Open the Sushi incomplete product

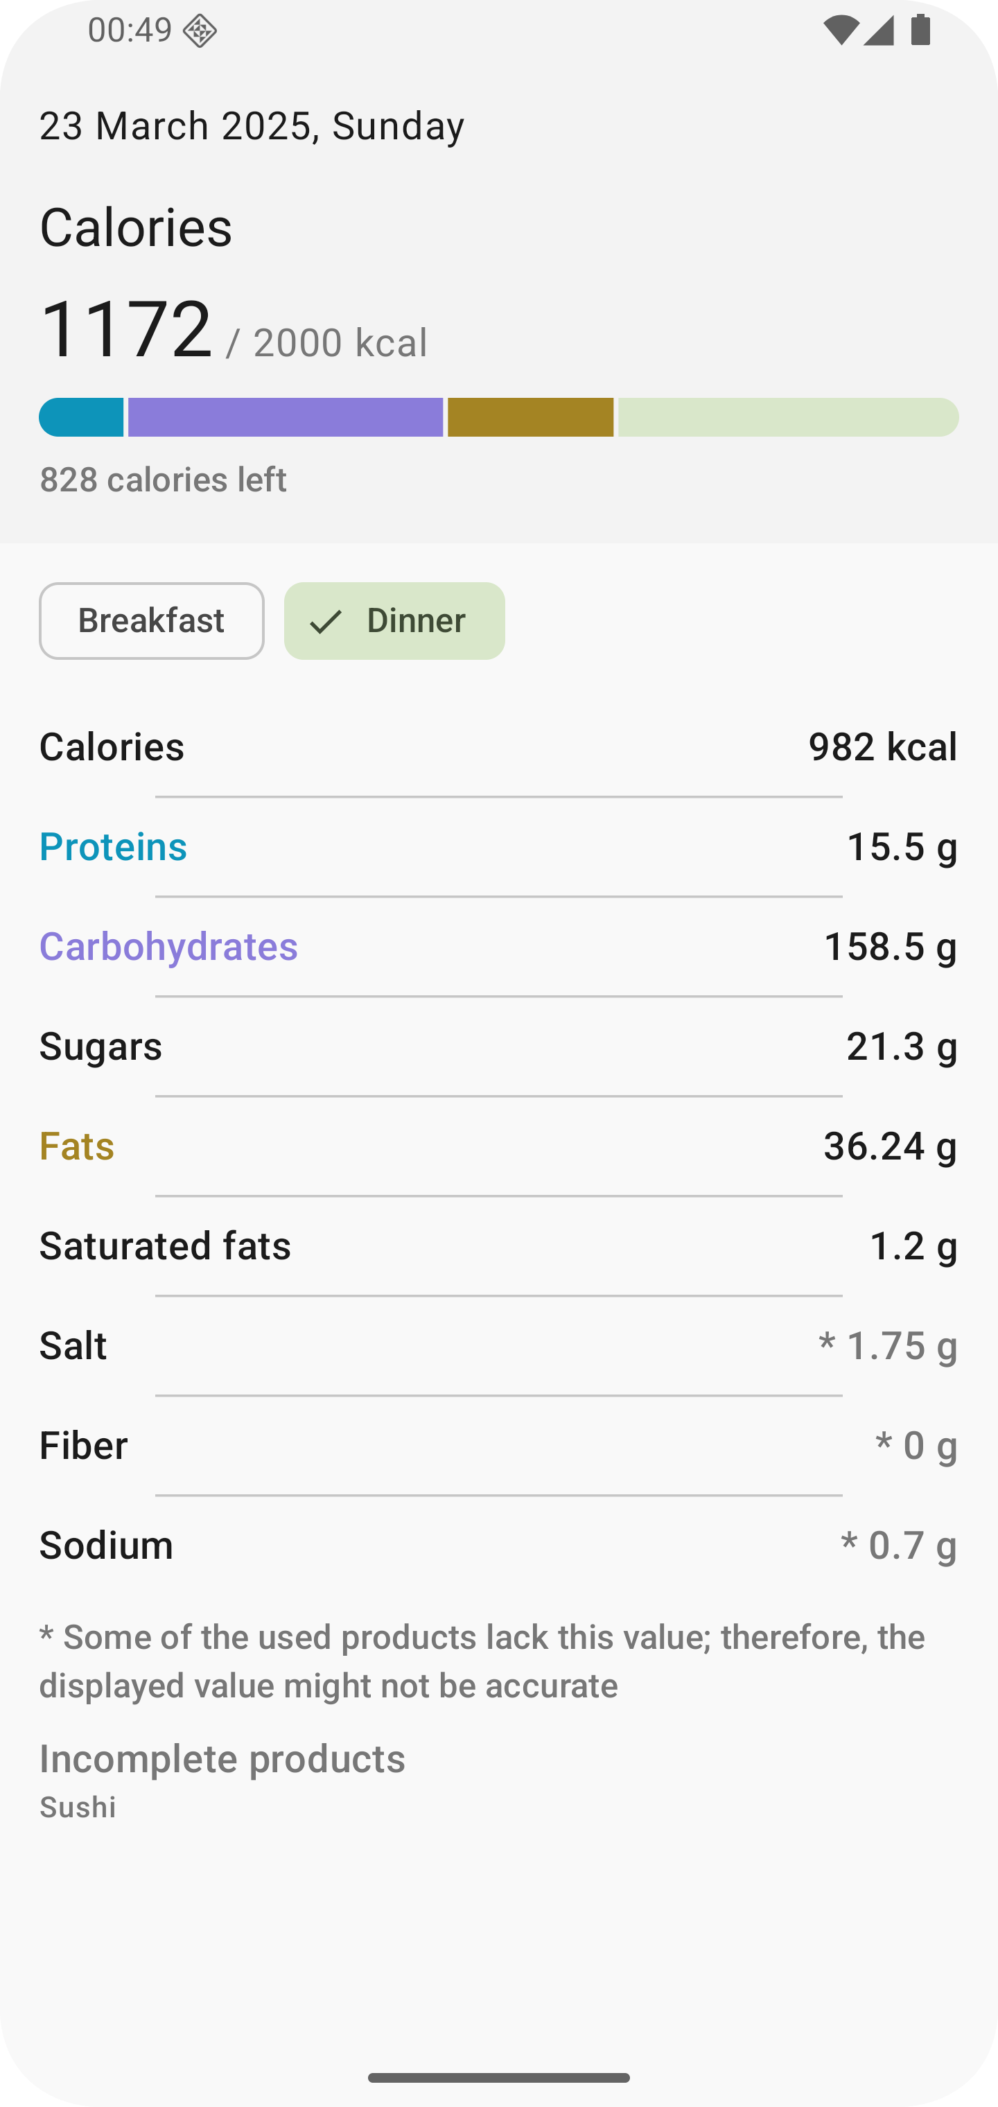coord(78,1807)
